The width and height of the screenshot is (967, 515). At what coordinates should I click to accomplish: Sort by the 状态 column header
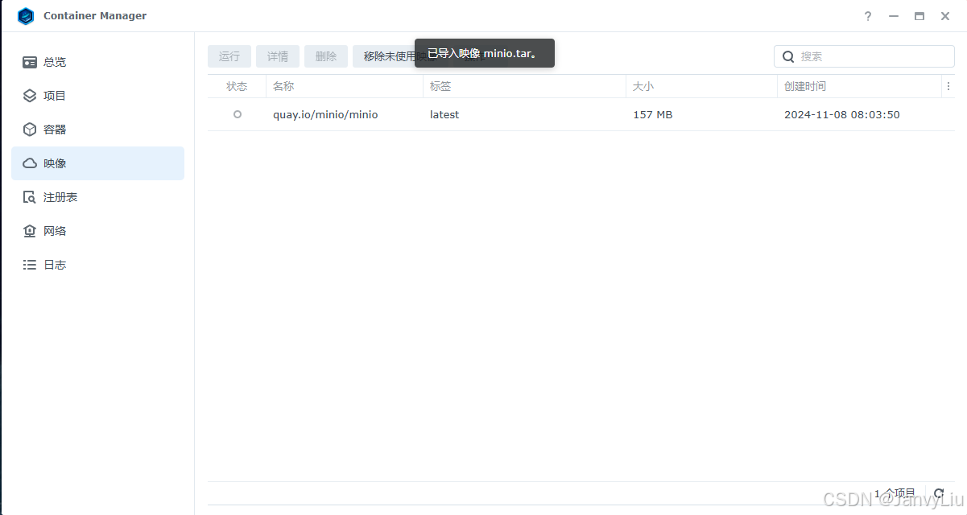pos(237,86)
